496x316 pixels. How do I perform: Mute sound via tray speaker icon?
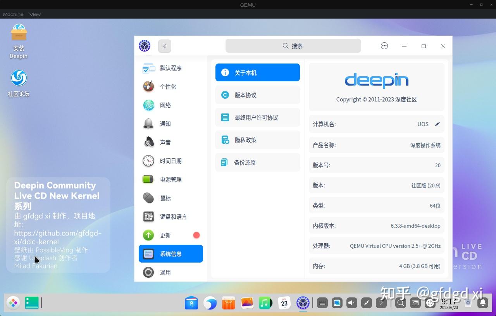(351, 303)
